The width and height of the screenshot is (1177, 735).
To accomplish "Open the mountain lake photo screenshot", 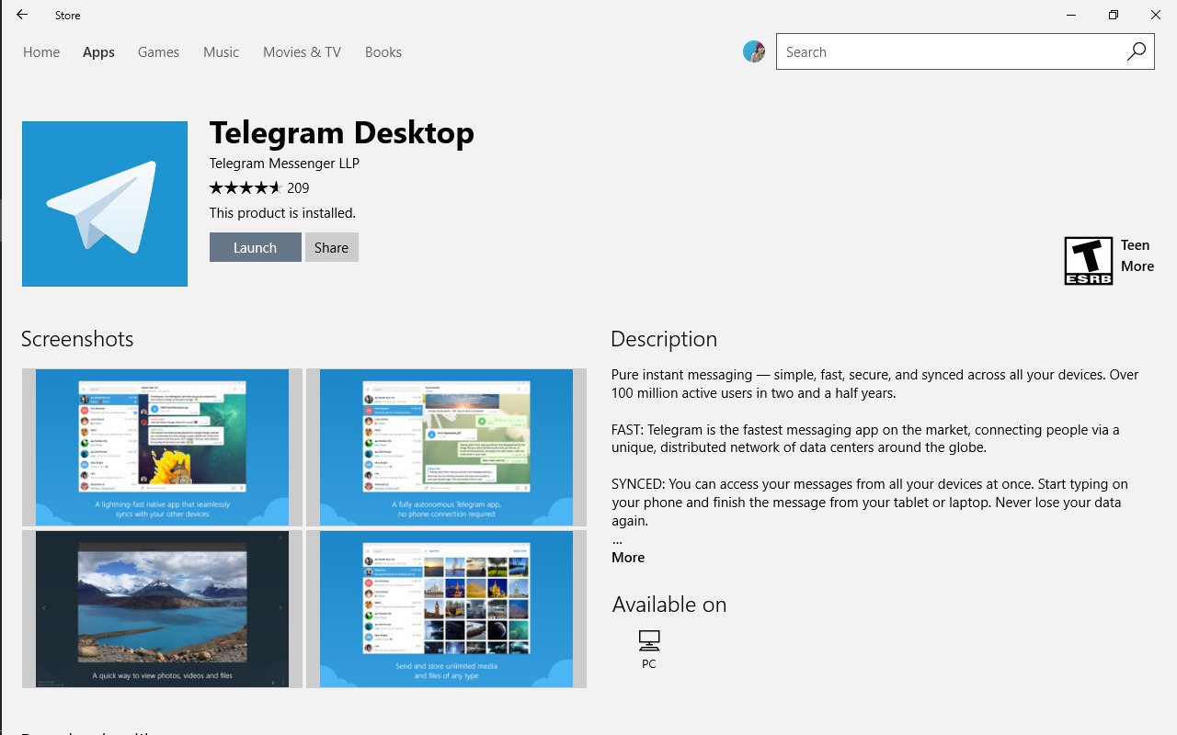I will point(162,608).
